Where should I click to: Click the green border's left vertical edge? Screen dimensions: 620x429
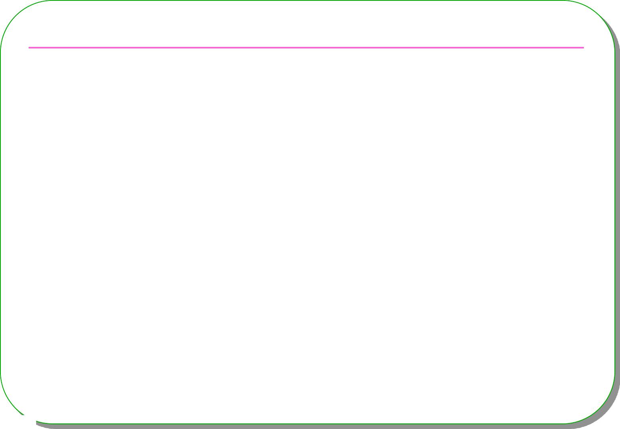pos(0,213)
